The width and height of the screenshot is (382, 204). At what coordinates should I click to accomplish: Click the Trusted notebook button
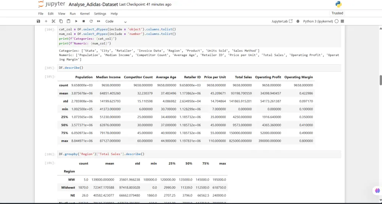[x=337, y=13]
